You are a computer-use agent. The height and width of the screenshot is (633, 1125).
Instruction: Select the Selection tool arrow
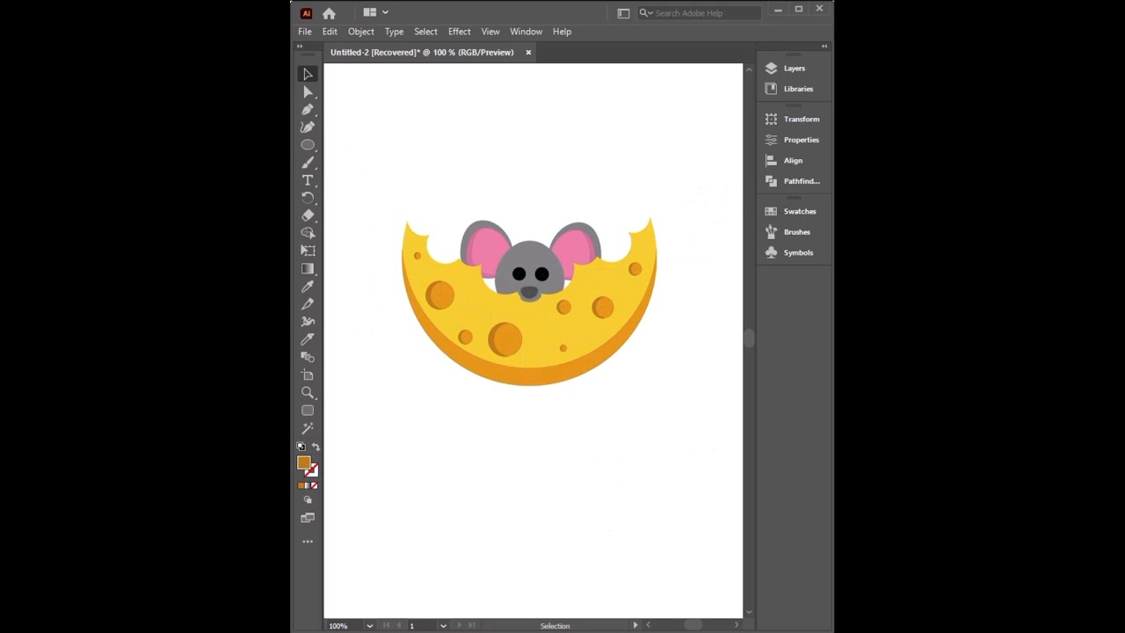click(308, 75)
